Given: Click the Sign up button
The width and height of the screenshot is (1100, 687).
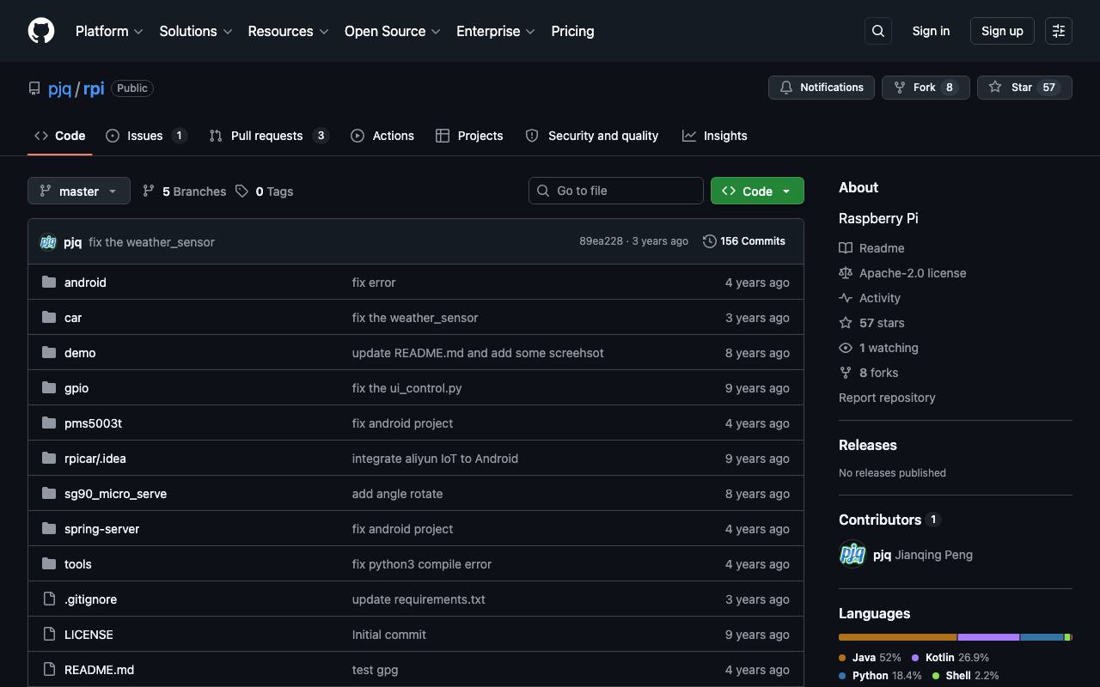Looking at the screenshot, I should (x=1002, y=31).
